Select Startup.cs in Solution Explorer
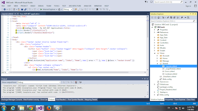 pyautogui.click(x=164, y=92)
